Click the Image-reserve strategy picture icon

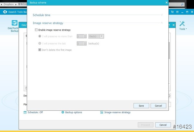point(102,112)
